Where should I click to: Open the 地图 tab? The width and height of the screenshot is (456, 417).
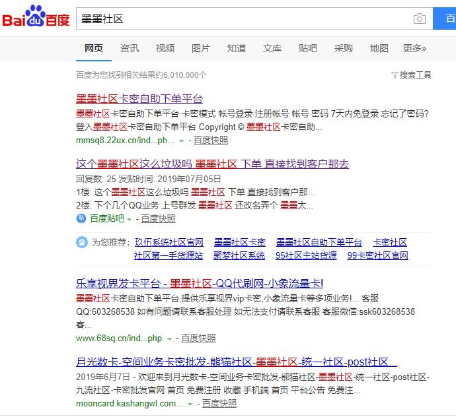(x=379, y=48)
